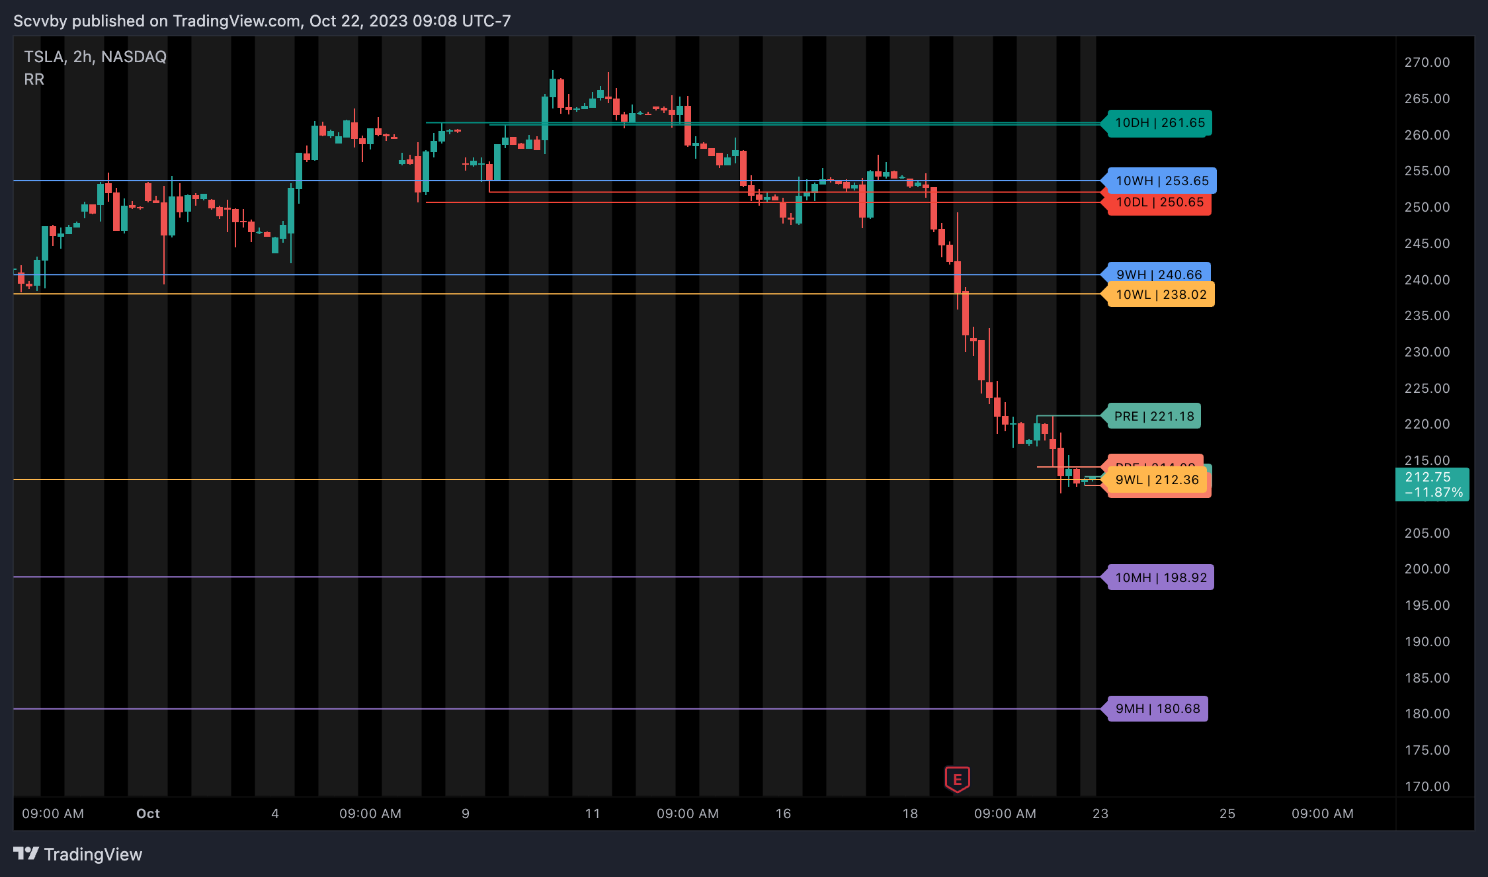Click the 230.00 price axis value

click(x=1427, y=352)
